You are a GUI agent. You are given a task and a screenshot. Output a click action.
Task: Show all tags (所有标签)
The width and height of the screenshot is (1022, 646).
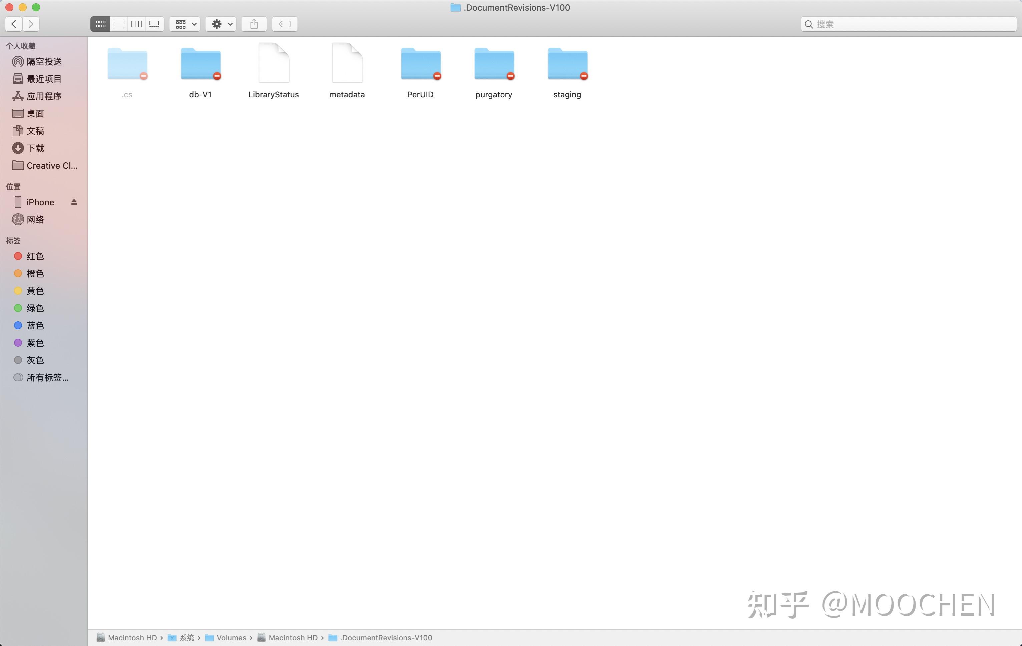(47, 378)
